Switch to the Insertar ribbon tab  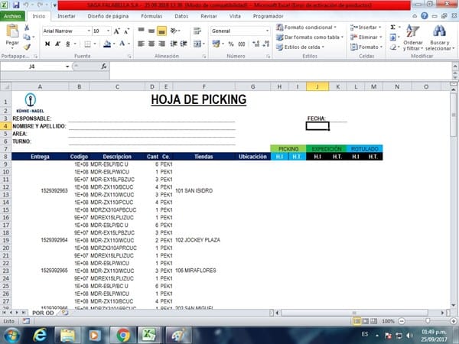pyautogui.click(x=67, y=16)
